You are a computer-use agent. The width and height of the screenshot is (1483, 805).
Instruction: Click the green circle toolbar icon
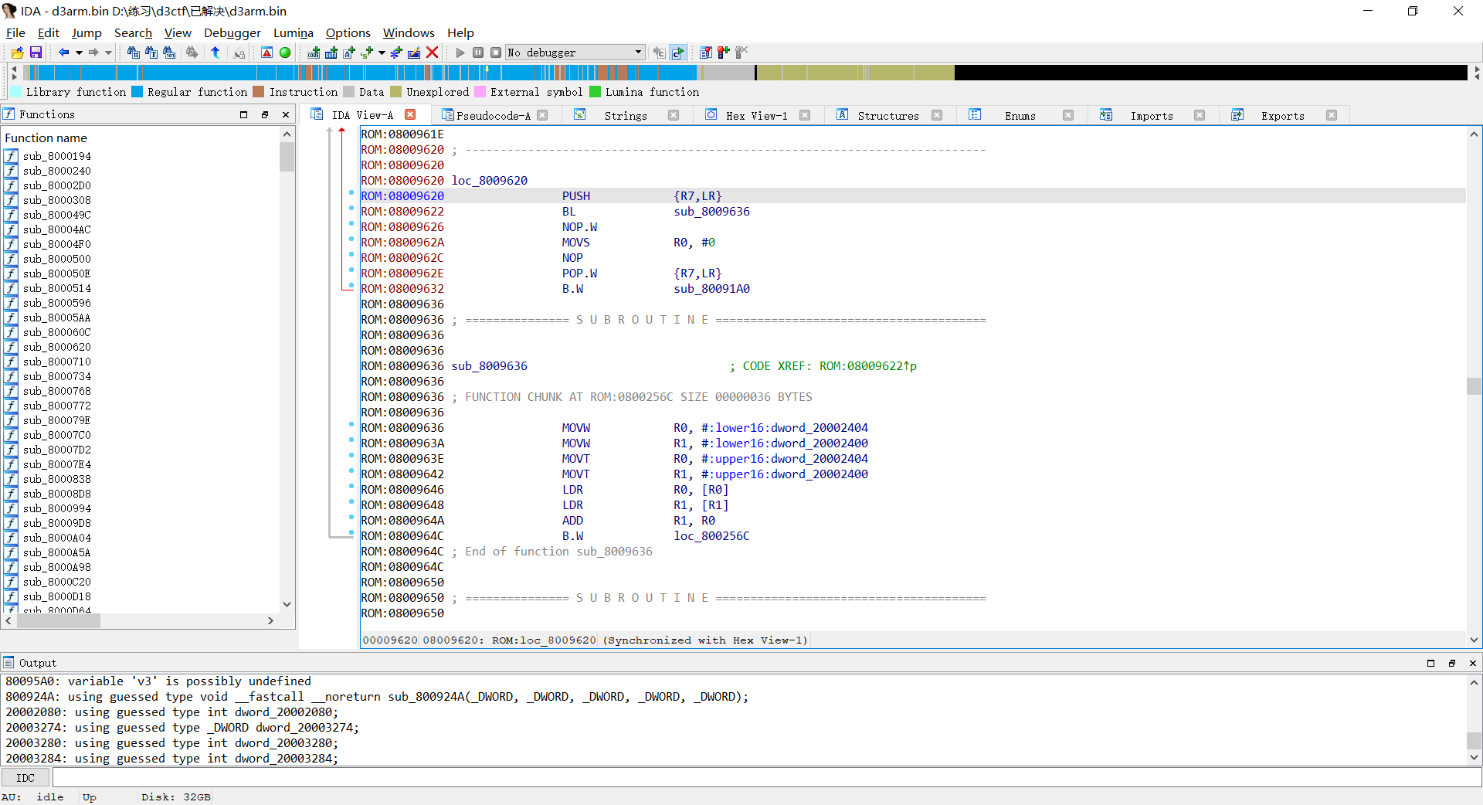285,53
